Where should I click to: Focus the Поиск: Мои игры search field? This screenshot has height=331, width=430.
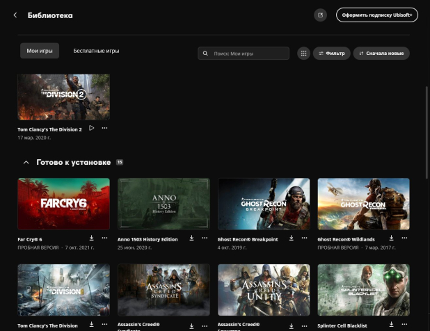click(244, 54)
